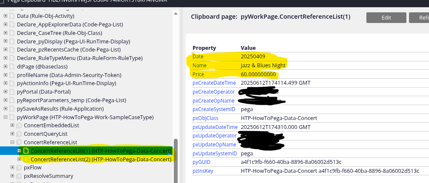This screenshot has width=429, height=183.
Task: Select pyPortal (Data-Portal) page
Action: pos(44,92)
